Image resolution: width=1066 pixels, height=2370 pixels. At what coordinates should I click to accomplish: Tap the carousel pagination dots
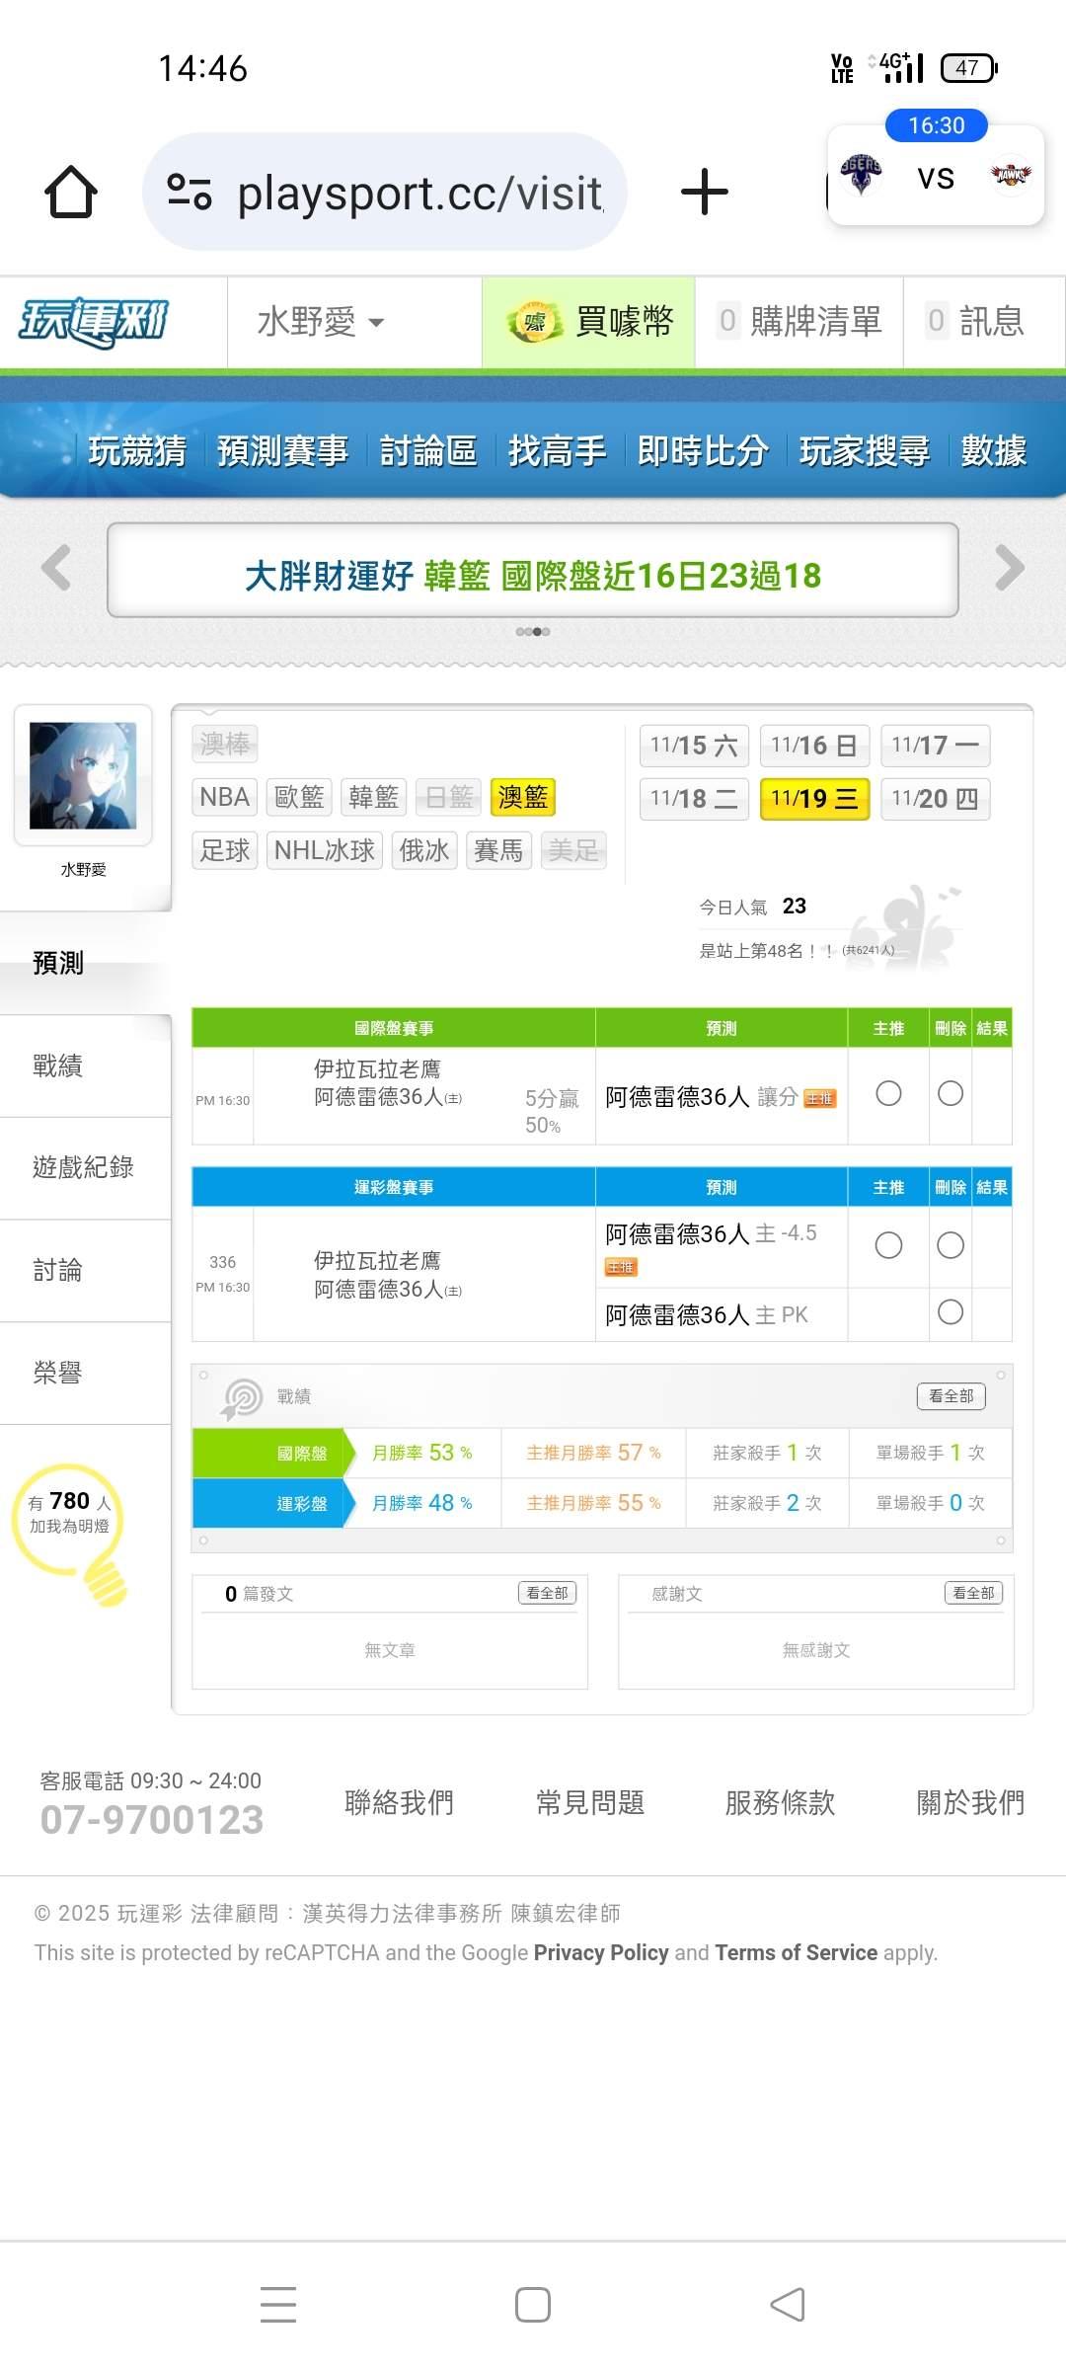click(533, 631)
